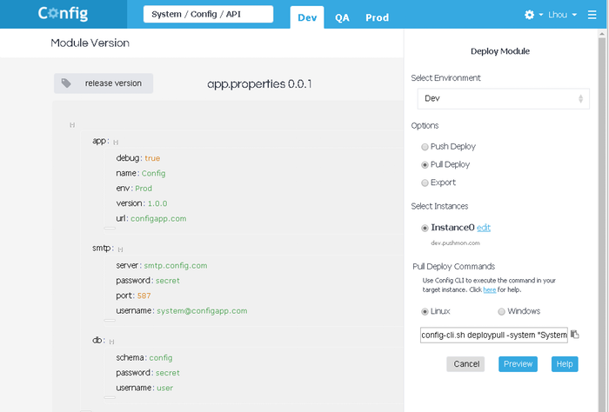This screenshot has height=412, width=609.
Task: Open the settings gear menu
Action: pyautogui.click(x=529, y=15)
